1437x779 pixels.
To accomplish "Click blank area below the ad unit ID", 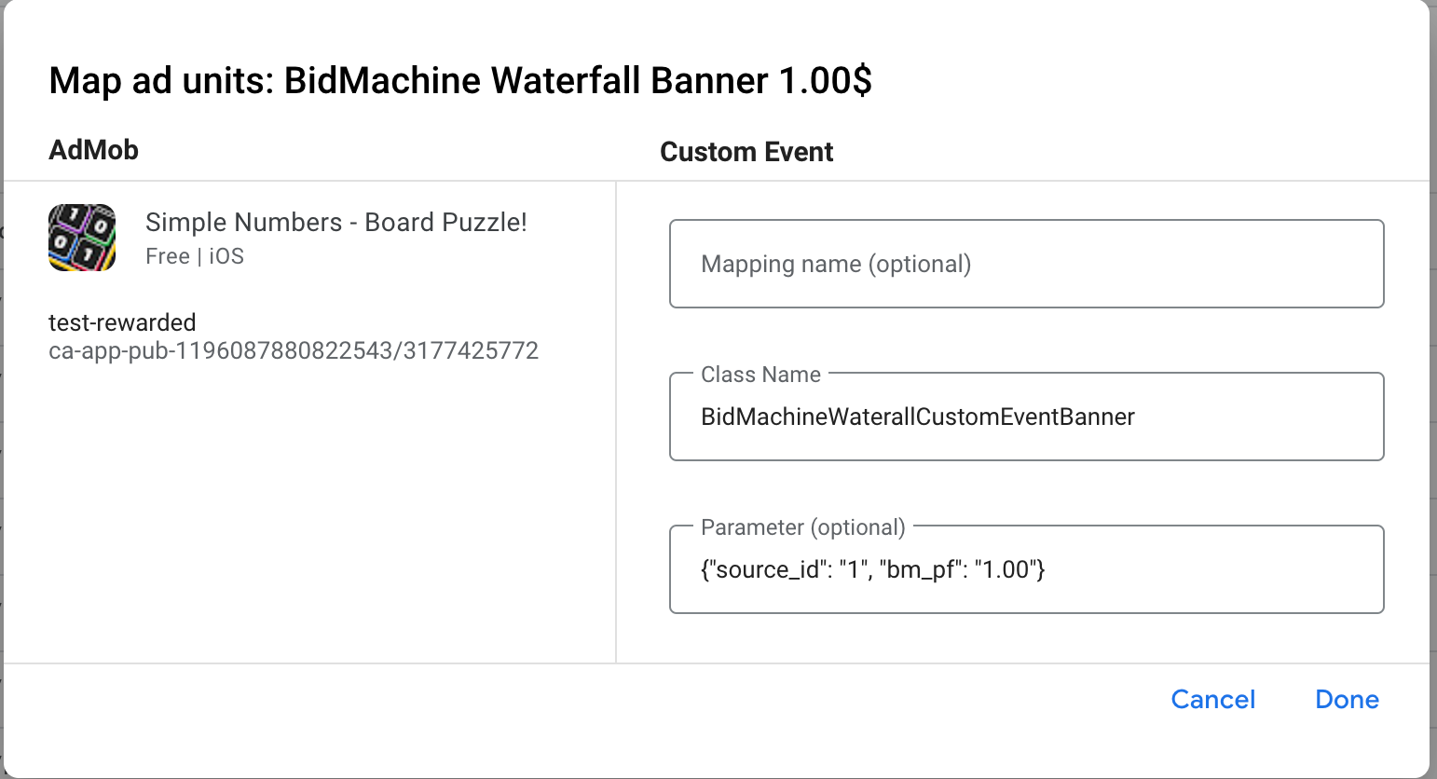I will pos(308,512).
